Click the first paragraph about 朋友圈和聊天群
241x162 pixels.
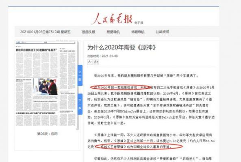146,76
